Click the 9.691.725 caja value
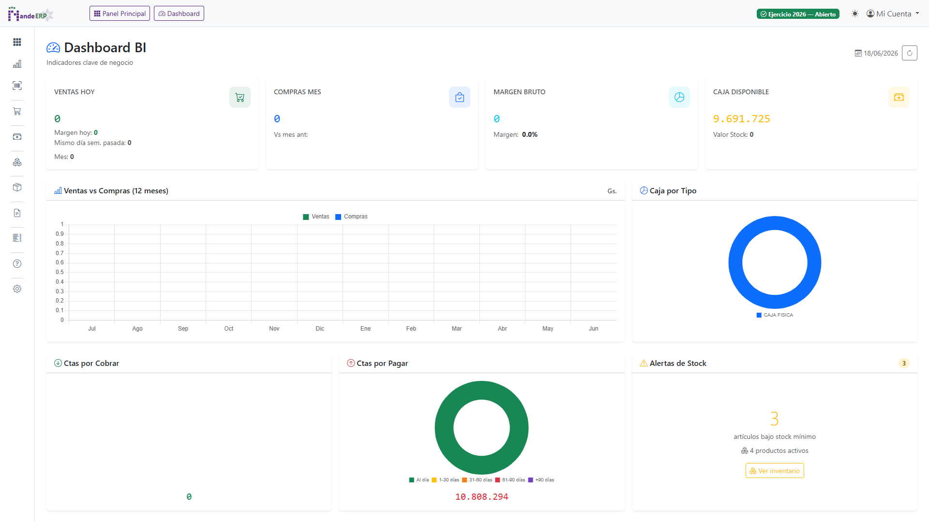This screenshot has width=929, height=522. 742,119
